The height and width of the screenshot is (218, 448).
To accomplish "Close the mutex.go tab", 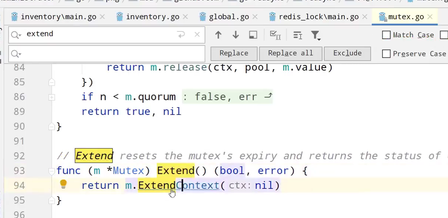I will pos(430,17).
